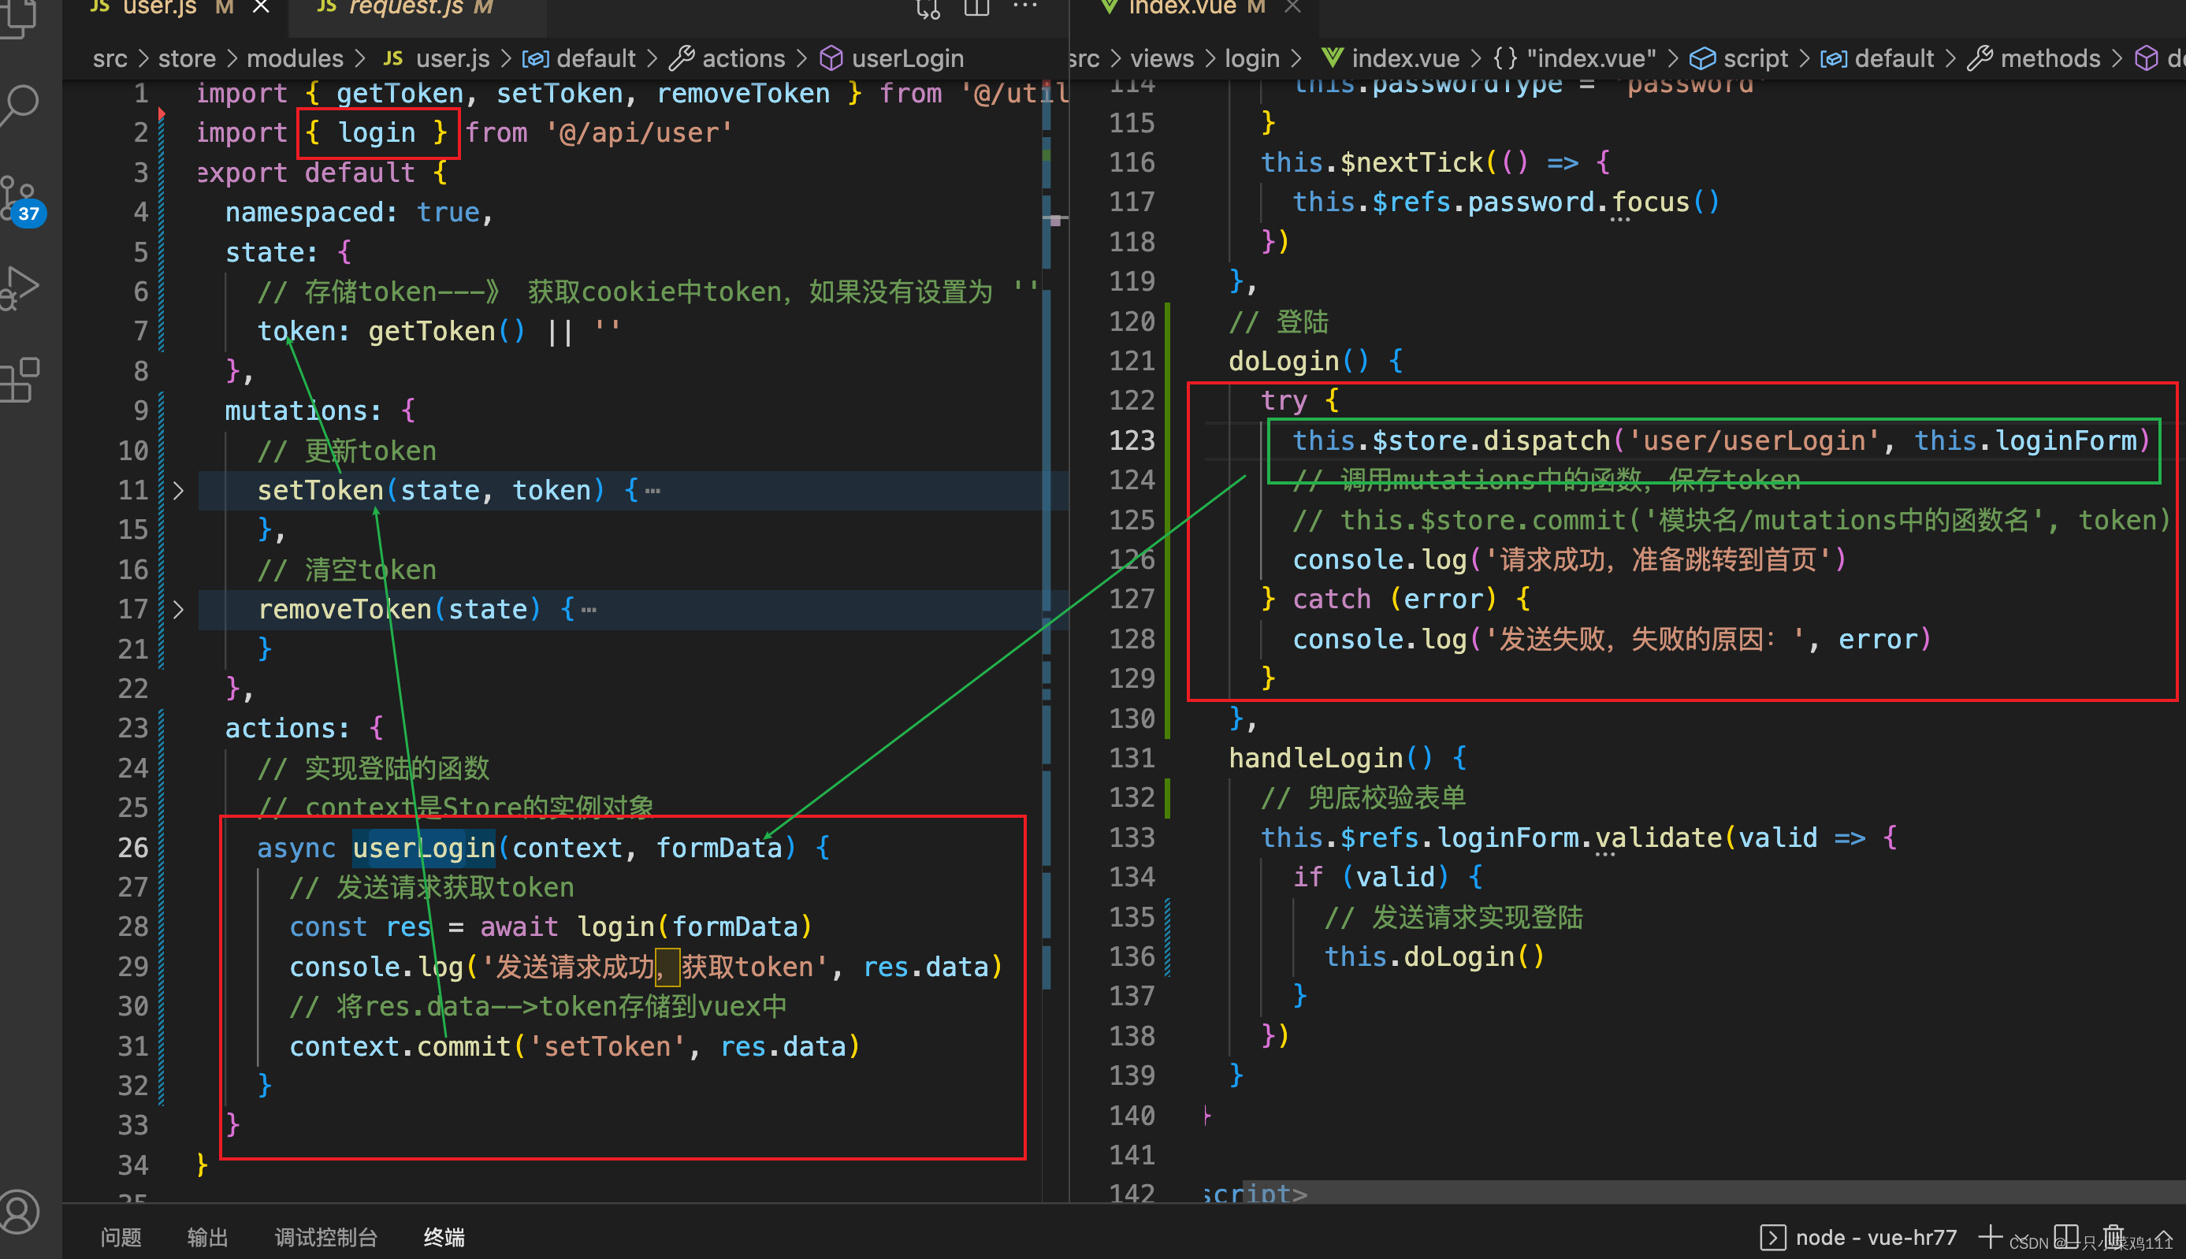Click 'actions' breadcrumb with wrench icon

pyautogui.click(x=728, y=59)
